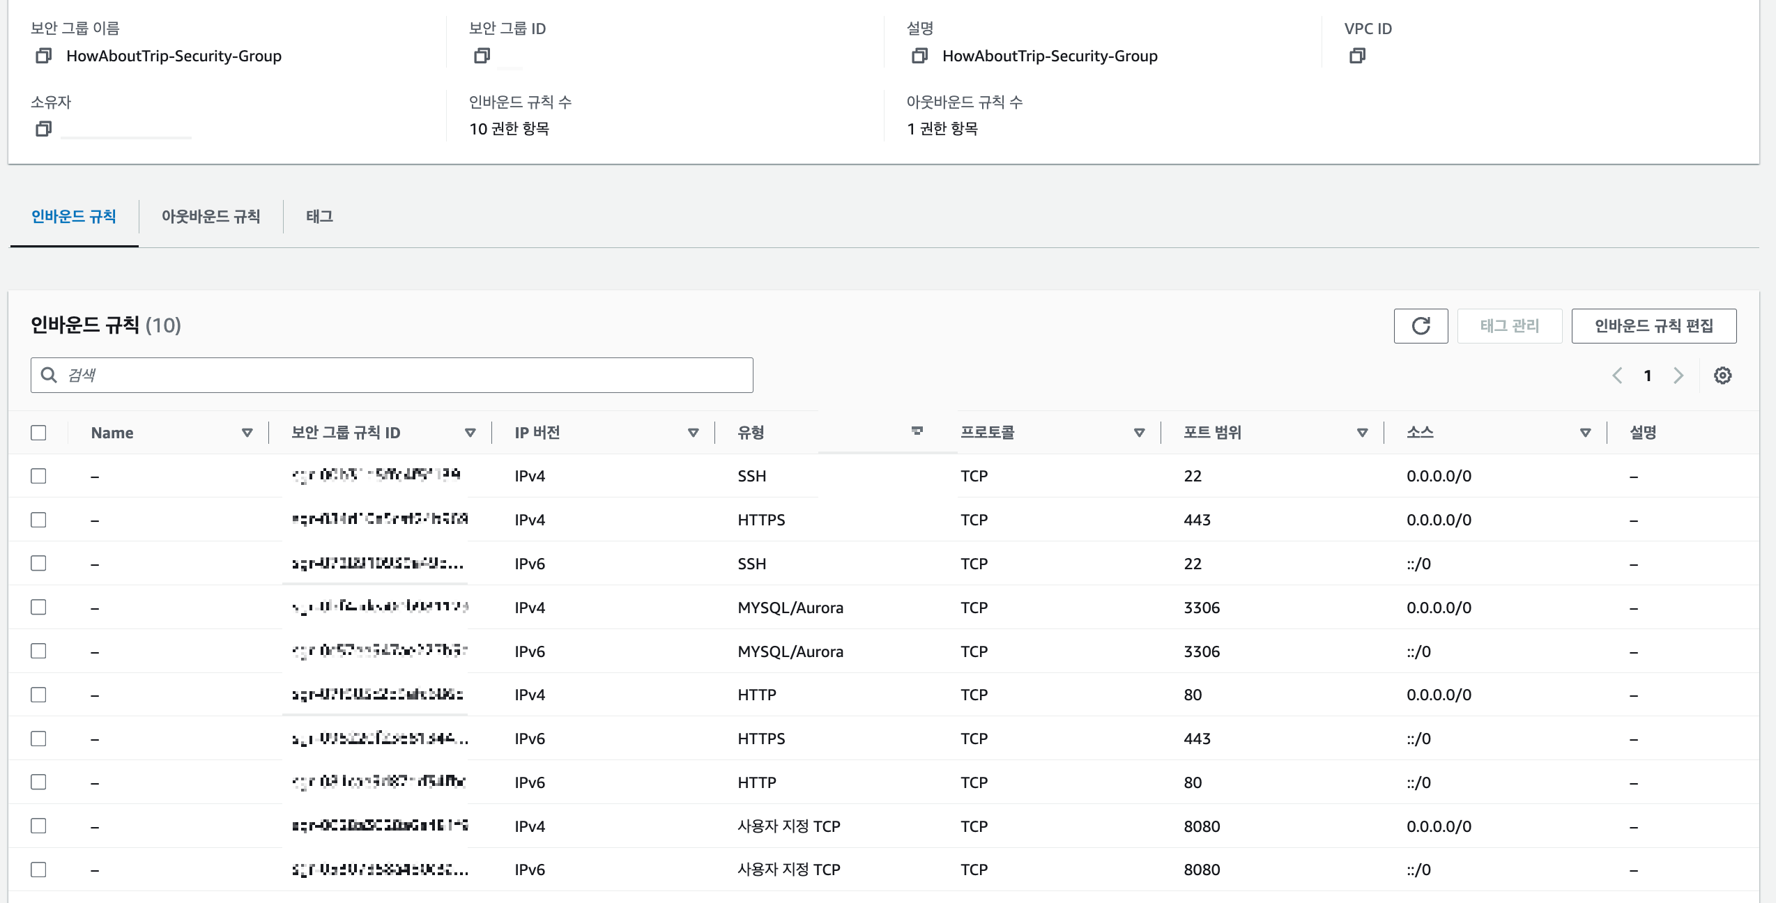Check the select-all rules checkbox
Image resolution: width=1776 pixels, height=903 pixels.
click(x=39, y=433)
